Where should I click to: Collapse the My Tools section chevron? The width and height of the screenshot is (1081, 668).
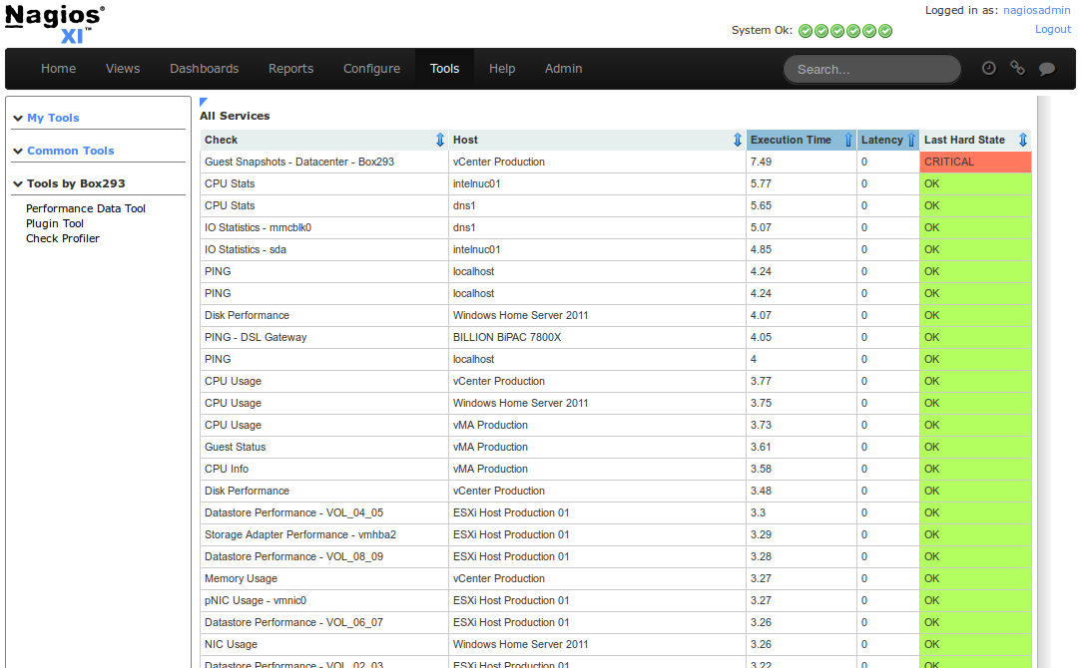pyautogui.click(x=18, y=119)
